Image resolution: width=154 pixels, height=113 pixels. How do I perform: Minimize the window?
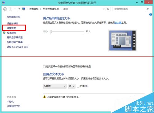[137, 2]
